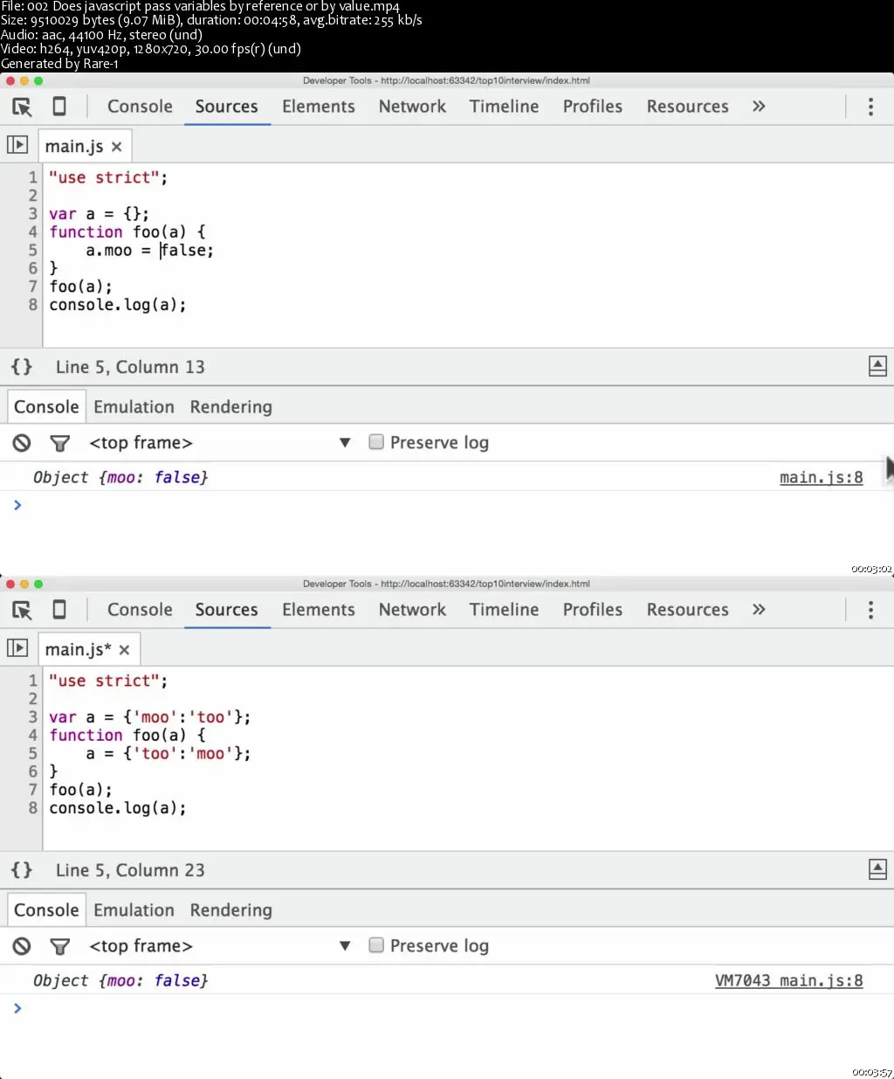Enable Preserve log checkbox in upper window
894x1079 pixels.
tap(376, 442)
